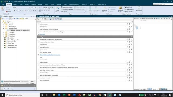Add phrase icon on 'queen moves' row
This screenshot has height=97, width=173.
(x=127, y=50)
